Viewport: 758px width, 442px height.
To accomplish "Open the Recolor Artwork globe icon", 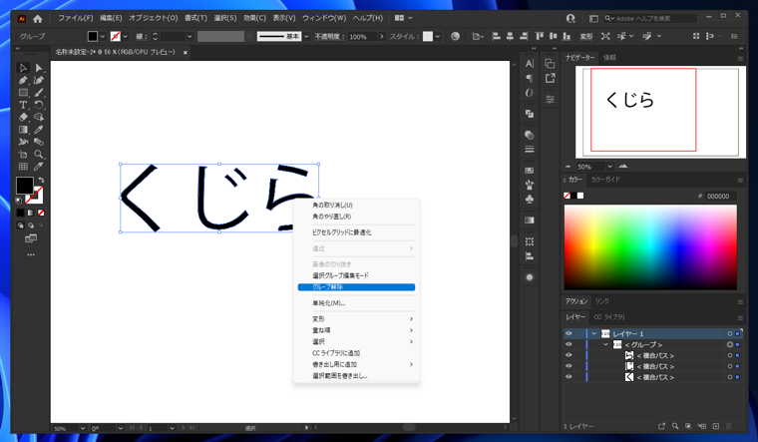I will (x=455, y=36).
